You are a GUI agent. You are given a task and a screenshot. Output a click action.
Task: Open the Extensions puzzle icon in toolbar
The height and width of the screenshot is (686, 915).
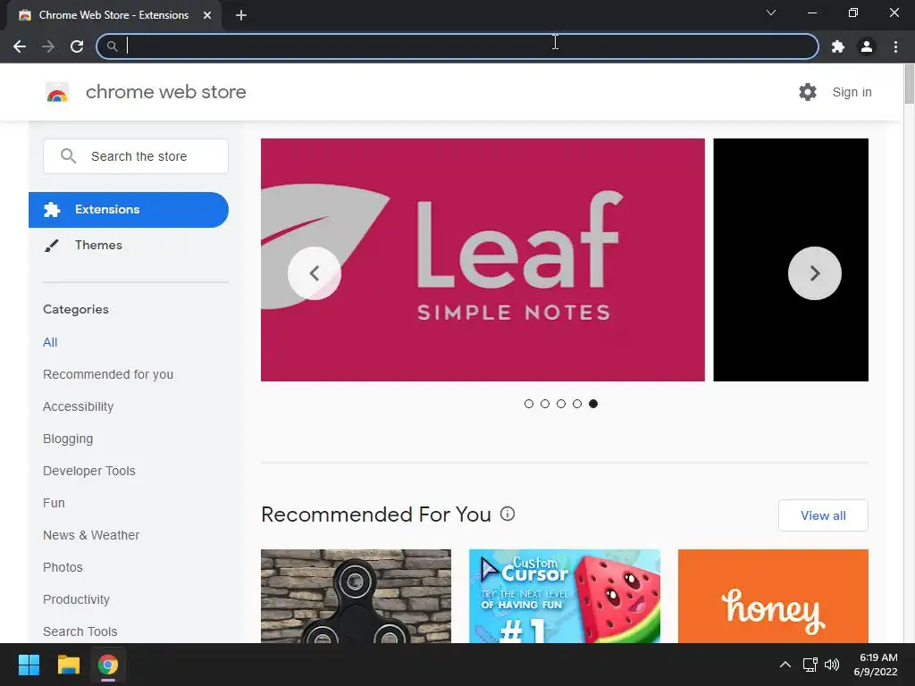[838, 46]
